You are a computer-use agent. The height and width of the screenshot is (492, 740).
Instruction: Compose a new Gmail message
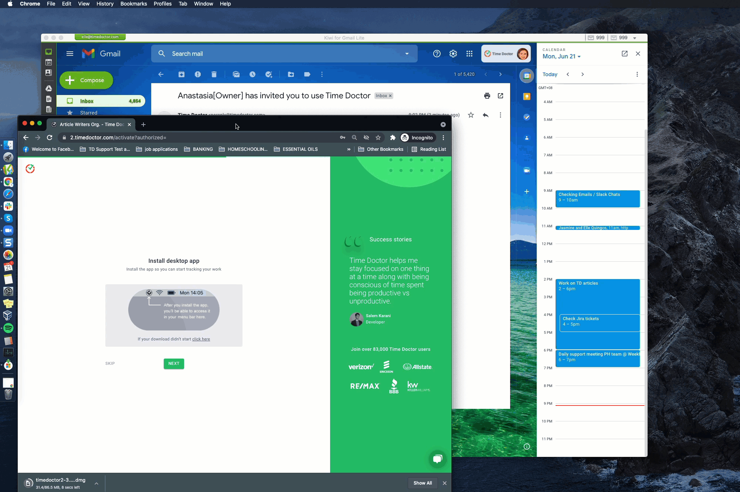point(86,80)
